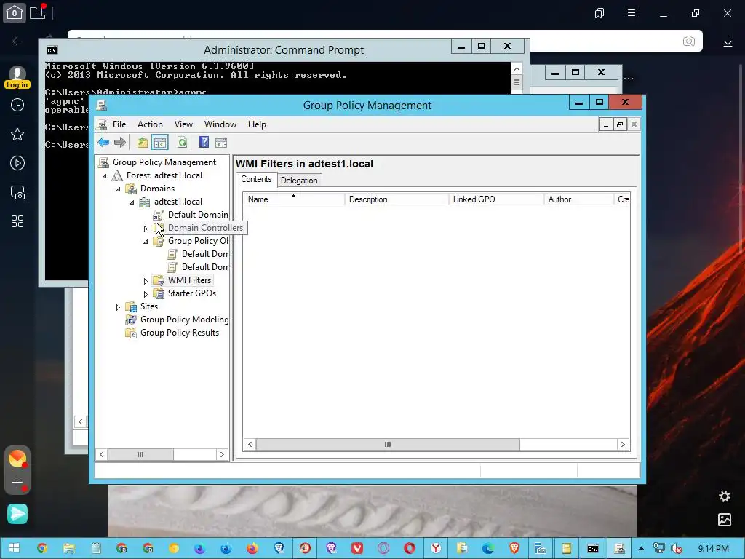
Task: Click the green Refresh toolbar icon
Action: (x=182, y=143)
